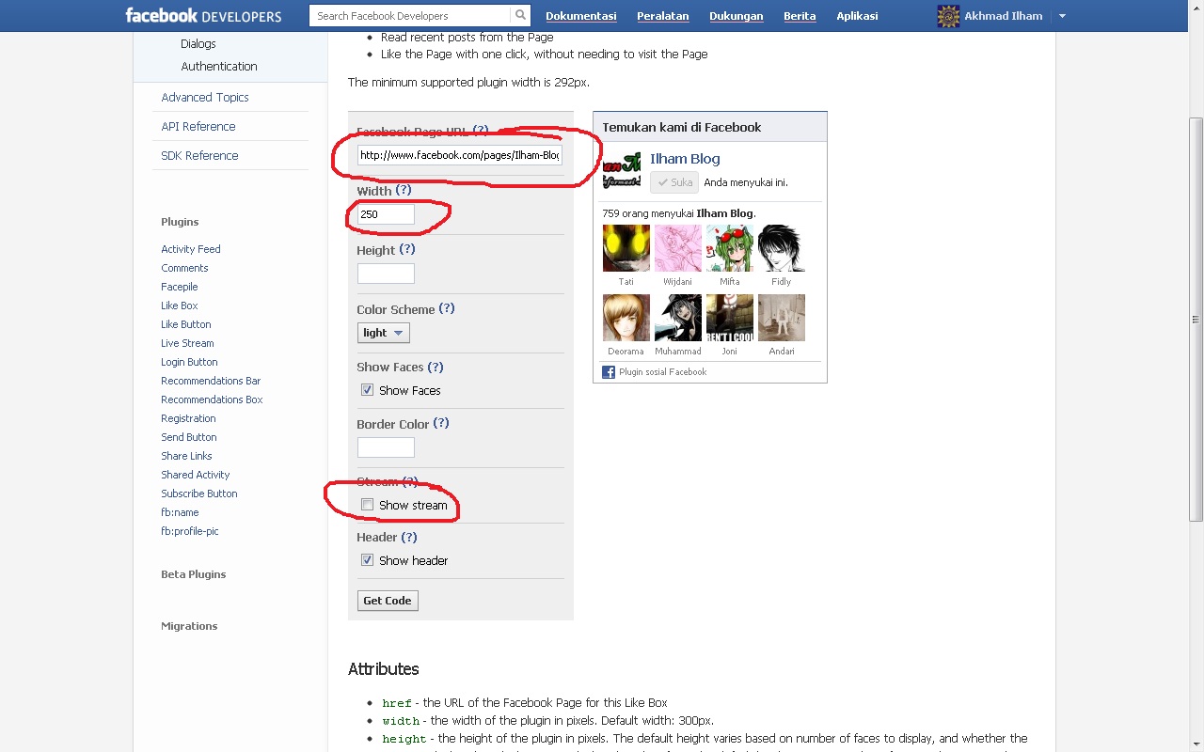
Task: Click the search magnifier icon
Action: click(520, 15)
